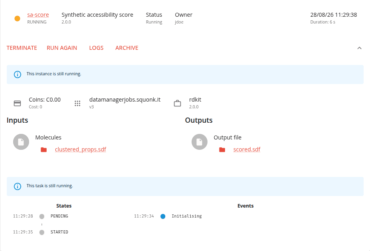Click the grey PENDING state marker dot

coord(42,216)
